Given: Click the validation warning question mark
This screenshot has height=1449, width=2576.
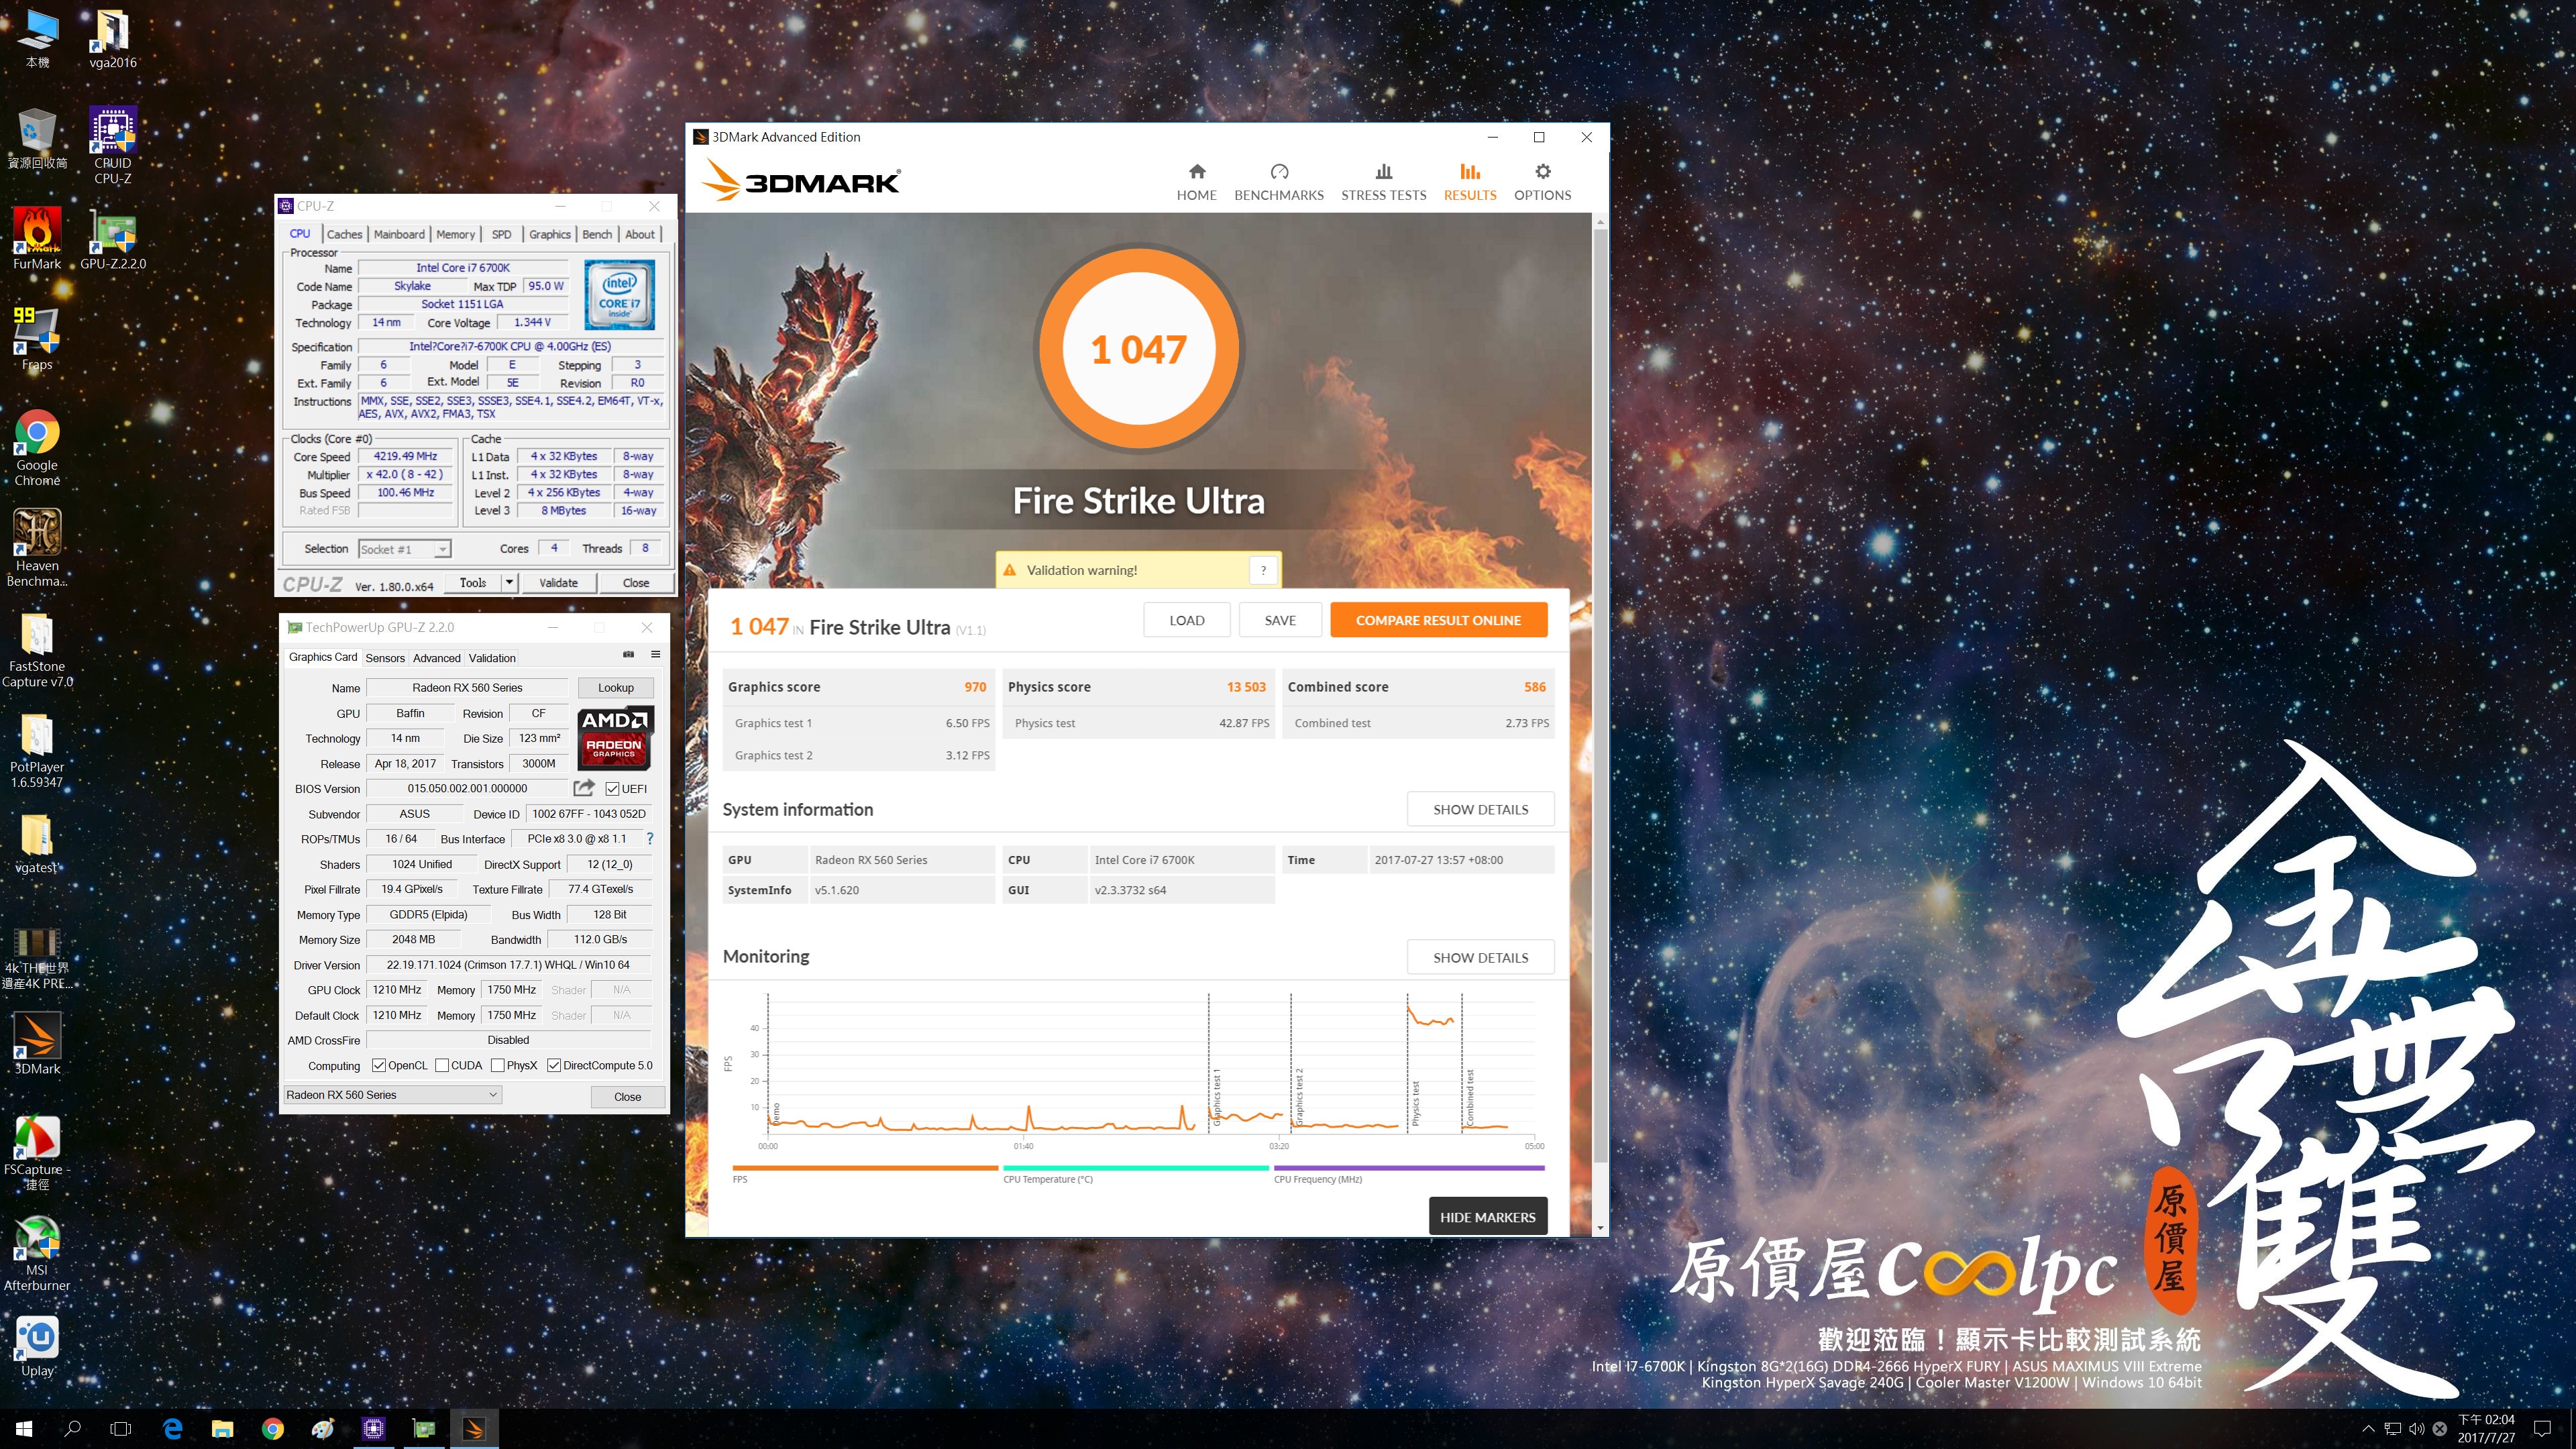Looking at the screenshot, I should 1263,570.
